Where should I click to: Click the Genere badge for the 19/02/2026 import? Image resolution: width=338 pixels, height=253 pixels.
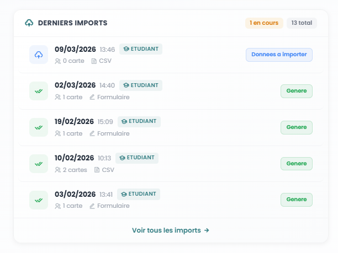[297, 127]
